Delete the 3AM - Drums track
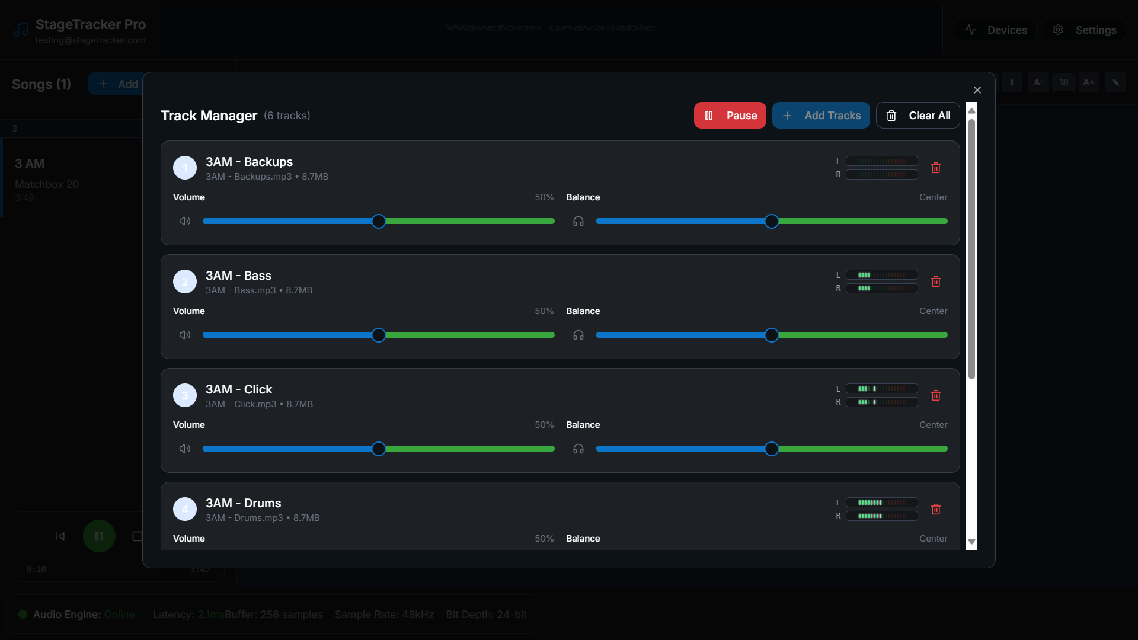Viewport: 1138px width, 640px height. tap(936, 509)
